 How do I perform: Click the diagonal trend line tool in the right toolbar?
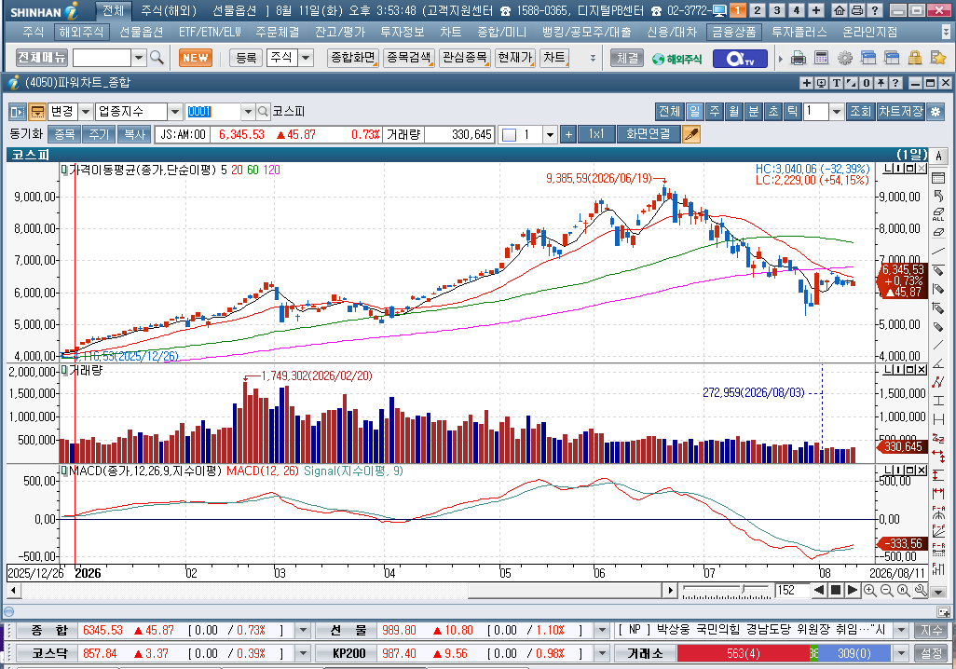click(938, 251)
